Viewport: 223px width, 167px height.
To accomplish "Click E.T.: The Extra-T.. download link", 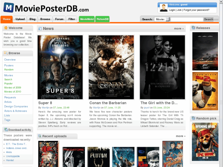I will 16,144.
